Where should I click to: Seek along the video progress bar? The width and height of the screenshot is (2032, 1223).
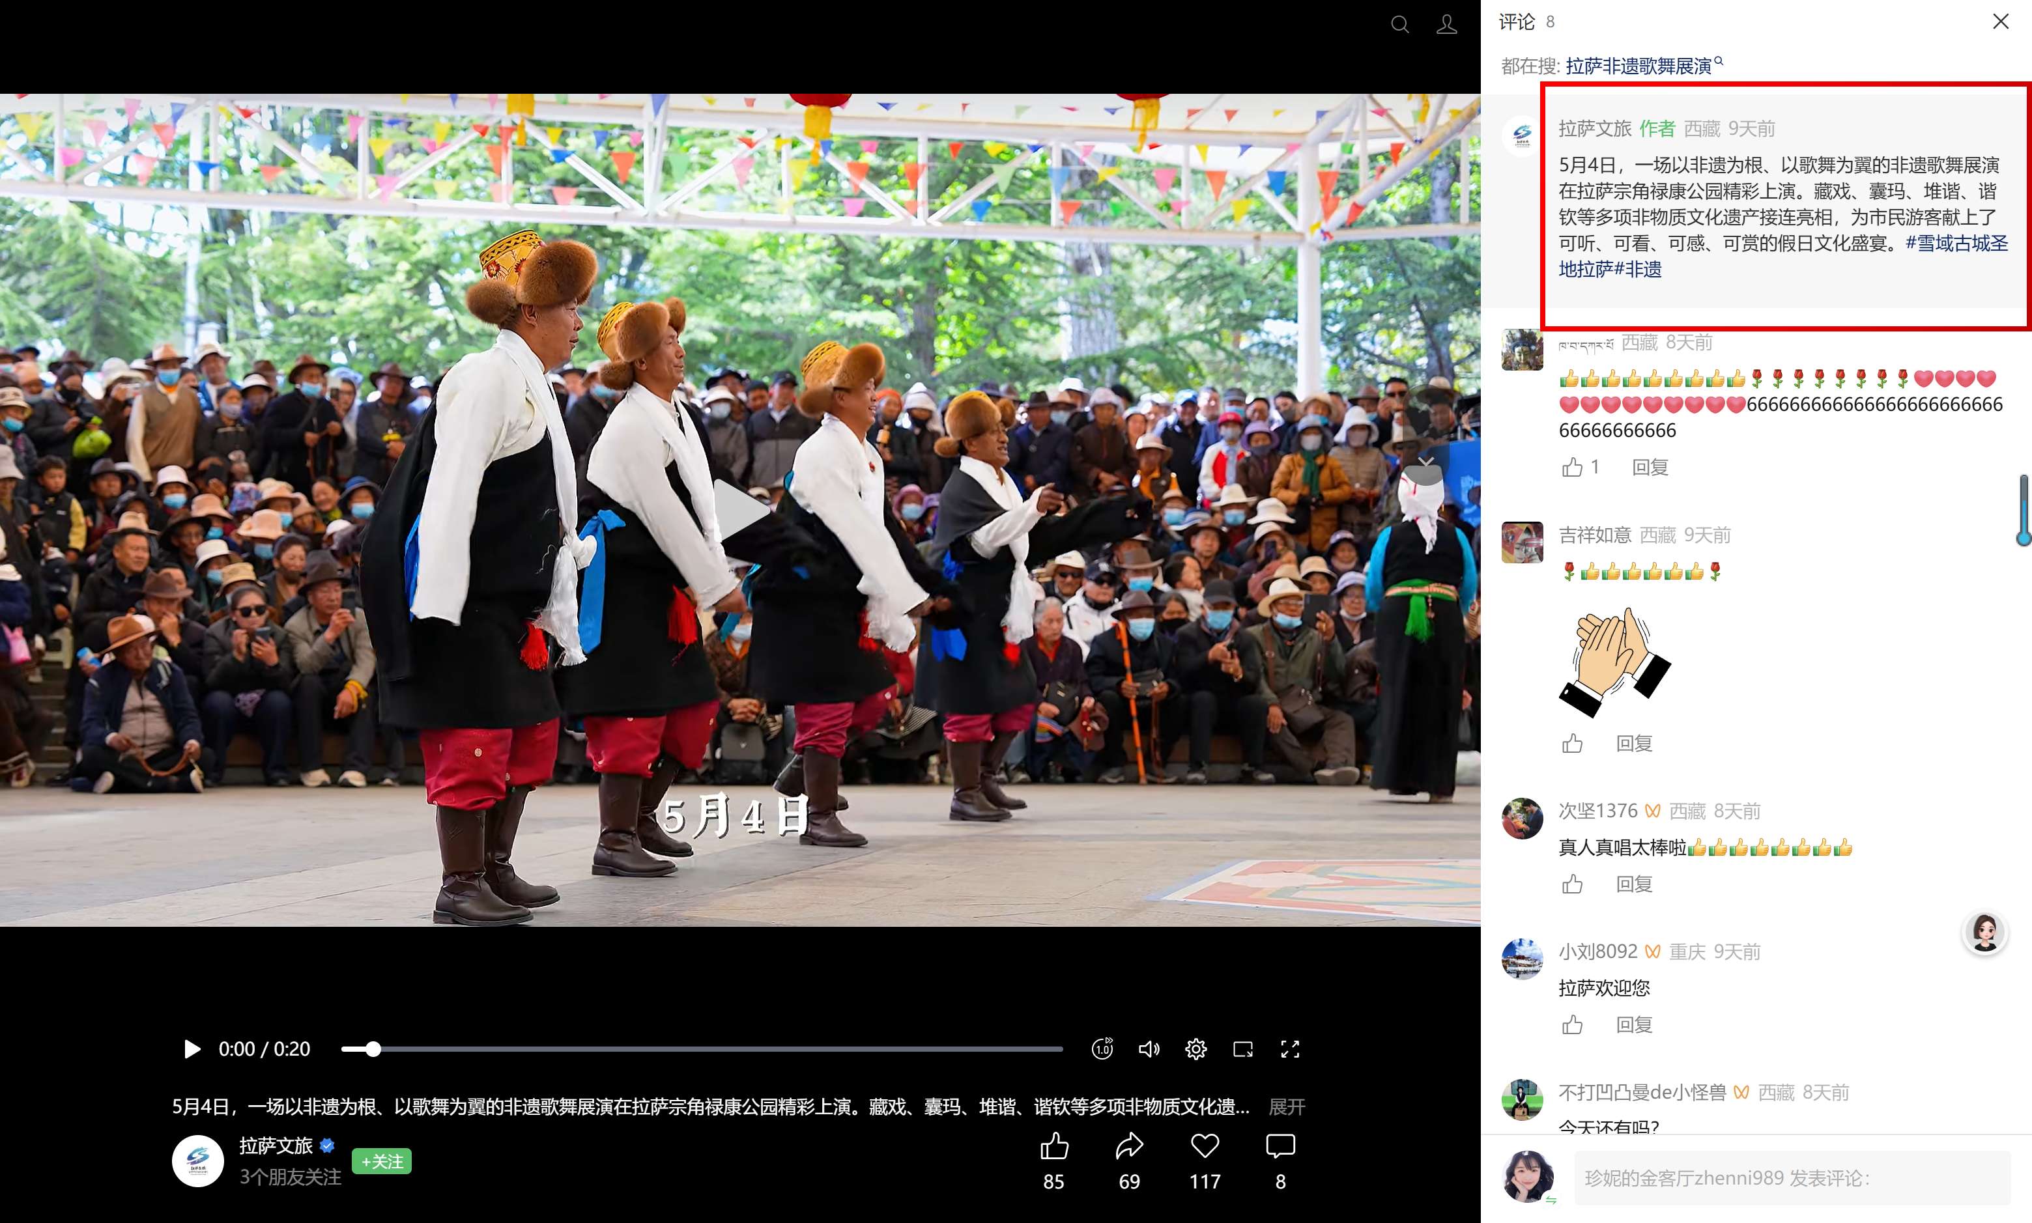(702, 1049)
